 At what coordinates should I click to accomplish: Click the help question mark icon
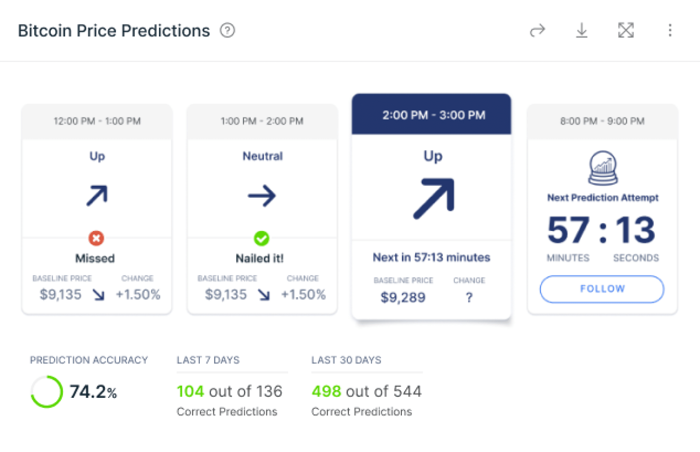click(227, 30)
